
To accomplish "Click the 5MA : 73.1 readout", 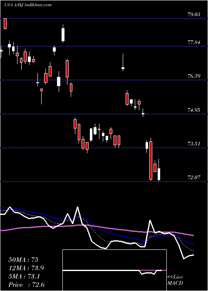I will (24, 276).
